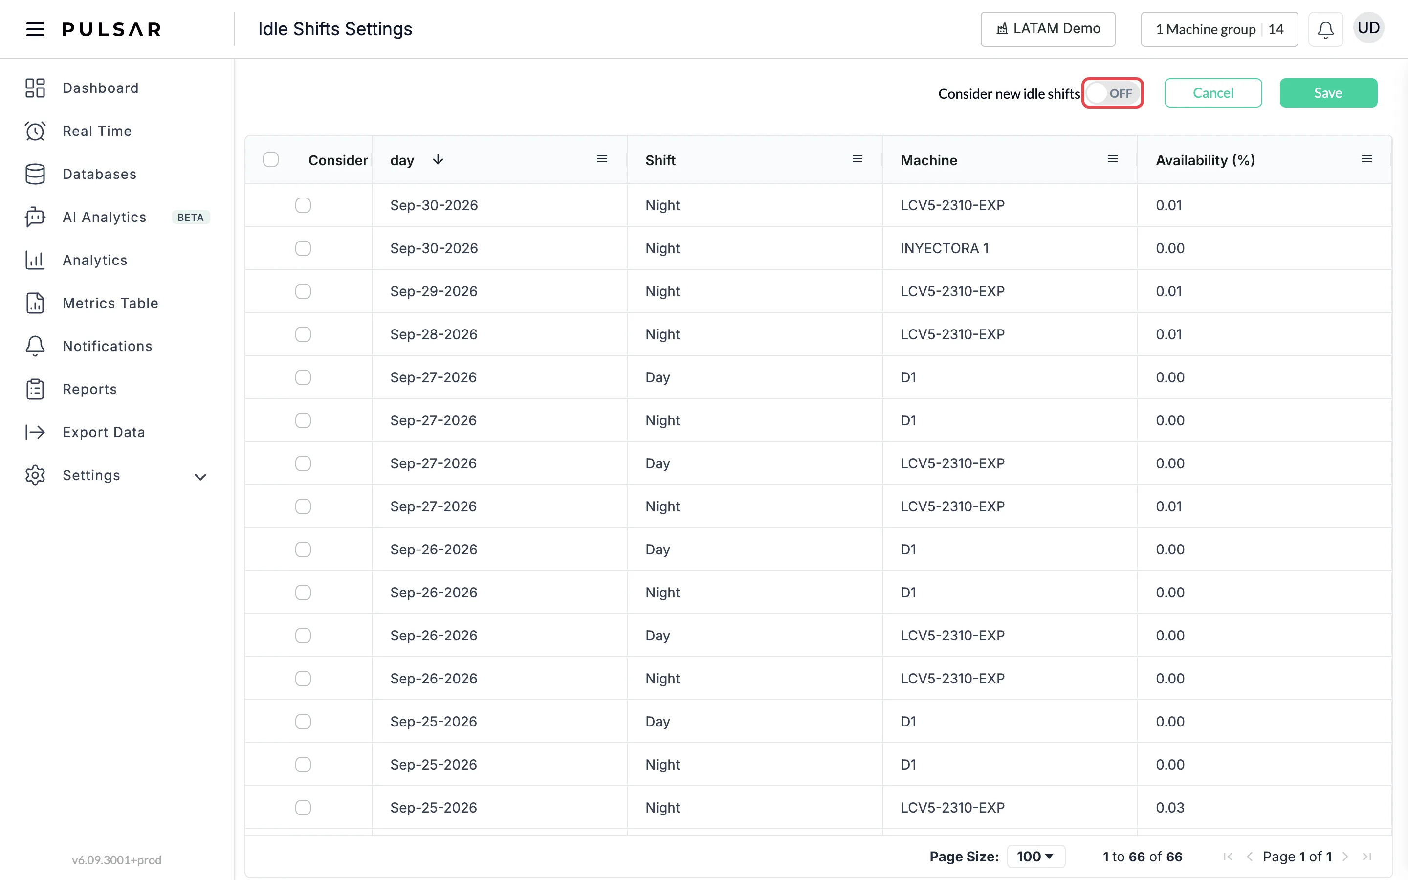The height and width of the screenshot is (880, 1408).
Task: Go to last page arrow
Action: pos(1367,856)
